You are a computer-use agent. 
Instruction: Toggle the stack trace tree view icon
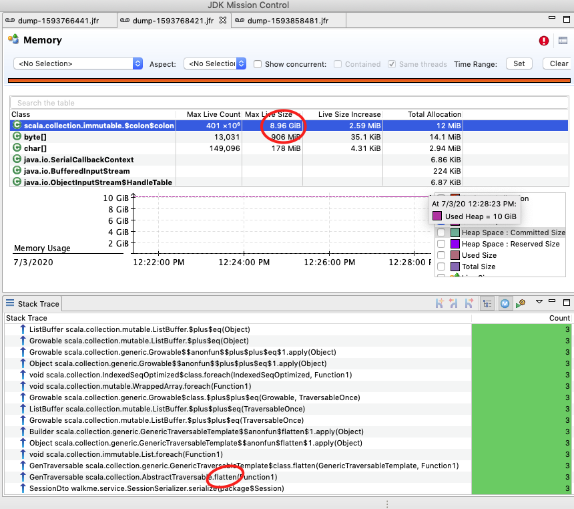(487, 303)
